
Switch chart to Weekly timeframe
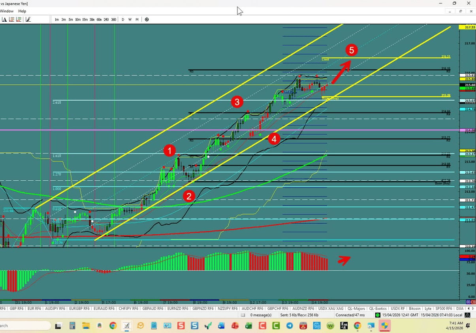pyautogui.click(x=130, y=19)
